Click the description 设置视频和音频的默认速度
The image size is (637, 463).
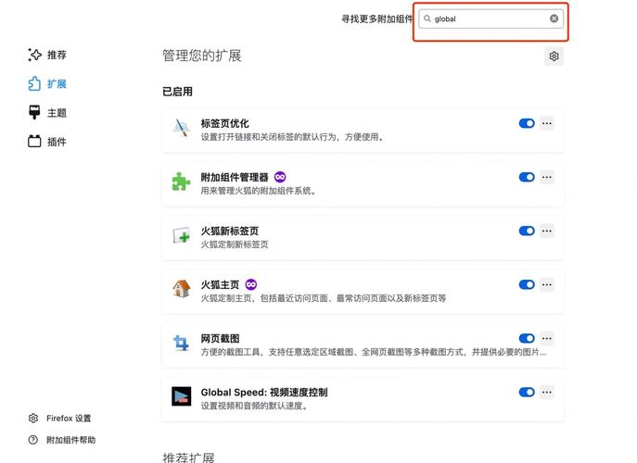click(254, 406)
